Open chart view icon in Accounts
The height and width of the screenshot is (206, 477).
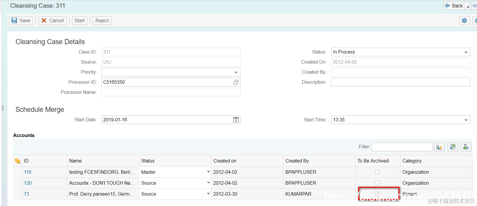coord(439,147)
